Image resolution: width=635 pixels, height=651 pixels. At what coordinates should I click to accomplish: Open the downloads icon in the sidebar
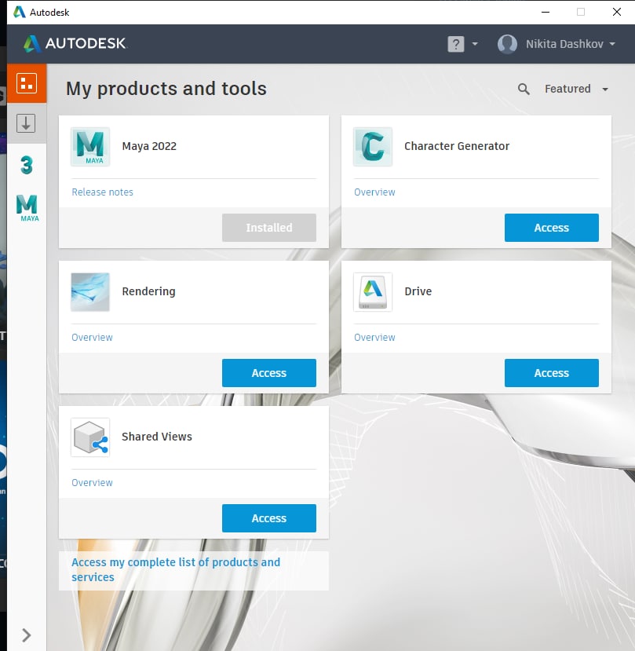(26, 123)
